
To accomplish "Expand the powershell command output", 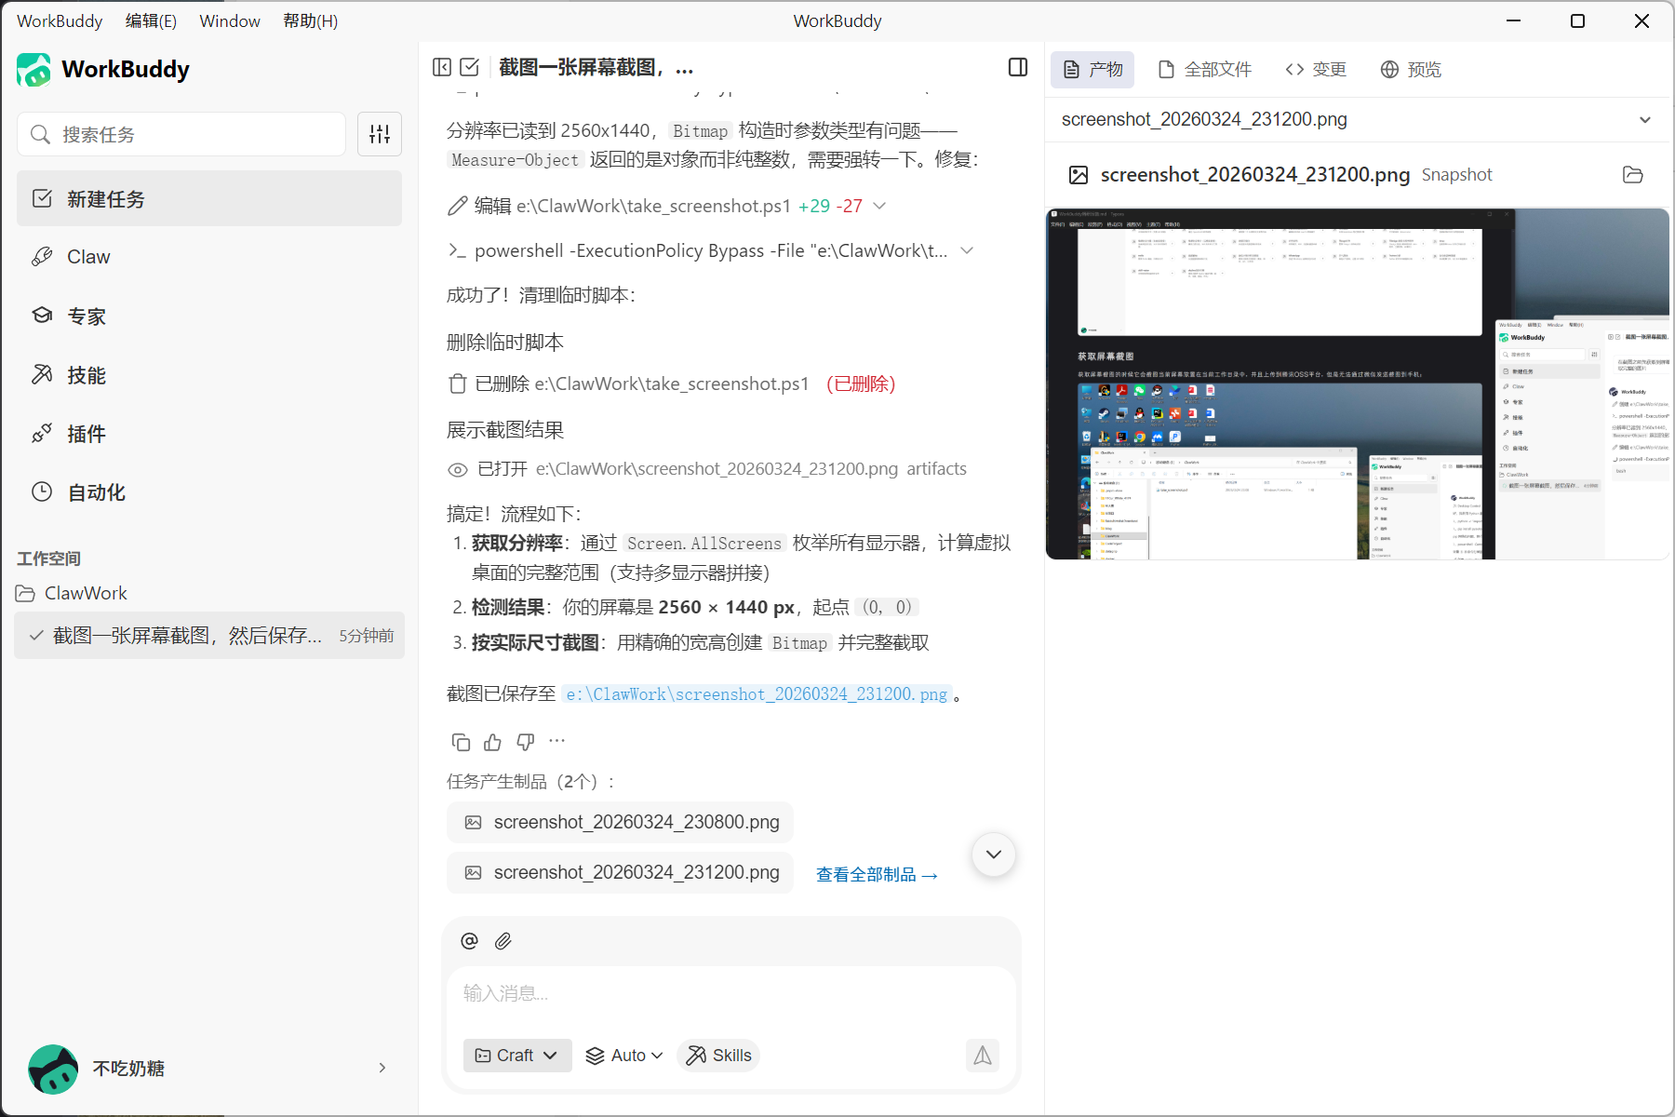I will coord(967,250).
